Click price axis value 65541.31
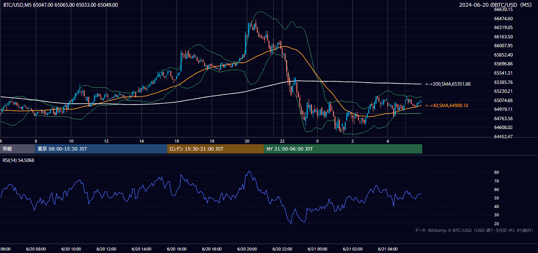The image size is (538, 253). coord(503,73)
